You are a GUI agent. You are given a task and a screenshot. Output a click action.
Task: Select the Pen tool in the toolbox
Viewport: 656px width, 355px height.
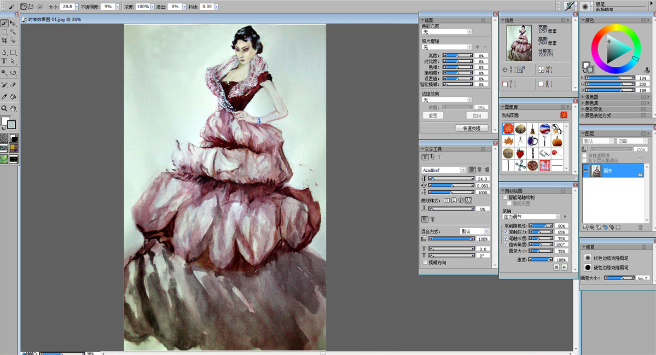[x=4, y=53]
